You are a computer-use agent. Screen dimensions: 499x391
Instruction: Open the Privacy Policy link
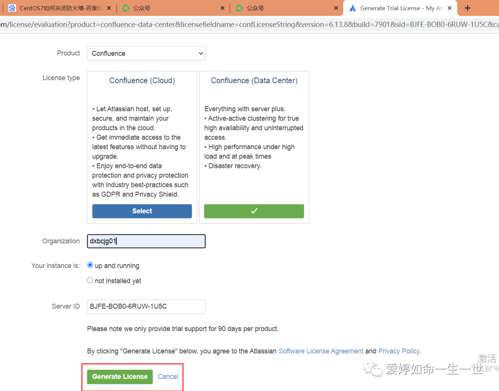coord(399,351)
